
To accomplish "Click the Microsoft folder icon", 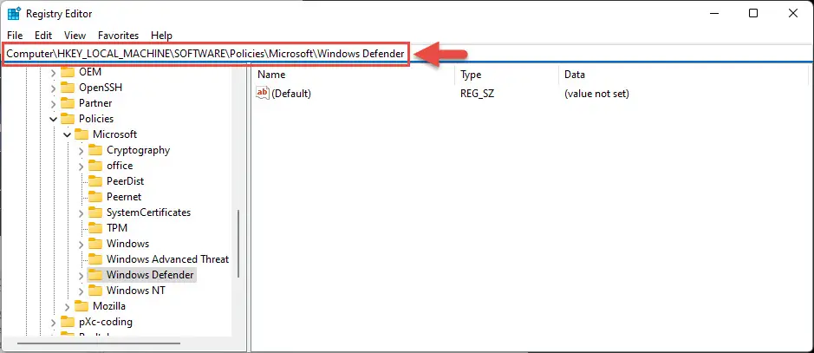I will click(81, 134).
